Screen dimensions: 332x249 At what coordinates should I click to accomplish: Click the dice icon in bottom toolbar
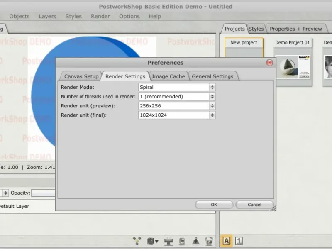pos(152,241)
